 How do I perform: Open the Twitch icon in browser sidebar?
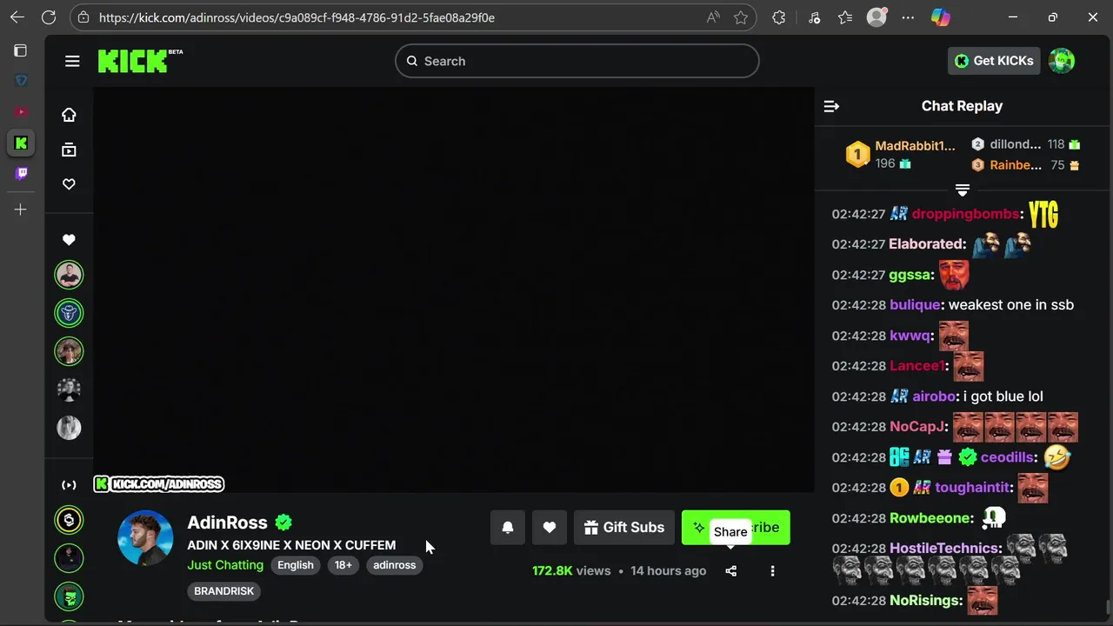click(21, 173)
